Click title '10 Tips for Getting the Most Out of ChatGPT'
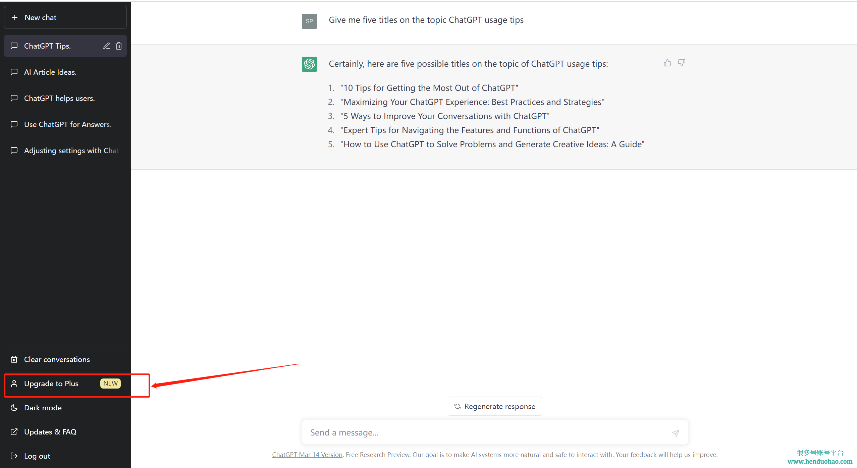857x468 pixels. 429,88
